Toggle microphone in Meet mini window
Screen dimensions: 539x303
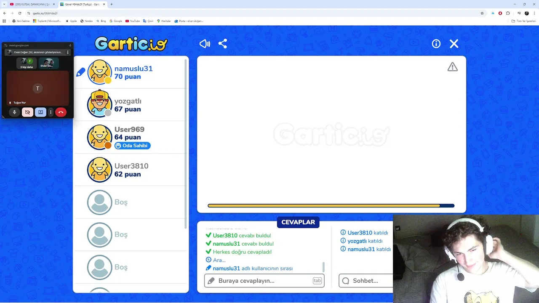(x=14, y=112)
